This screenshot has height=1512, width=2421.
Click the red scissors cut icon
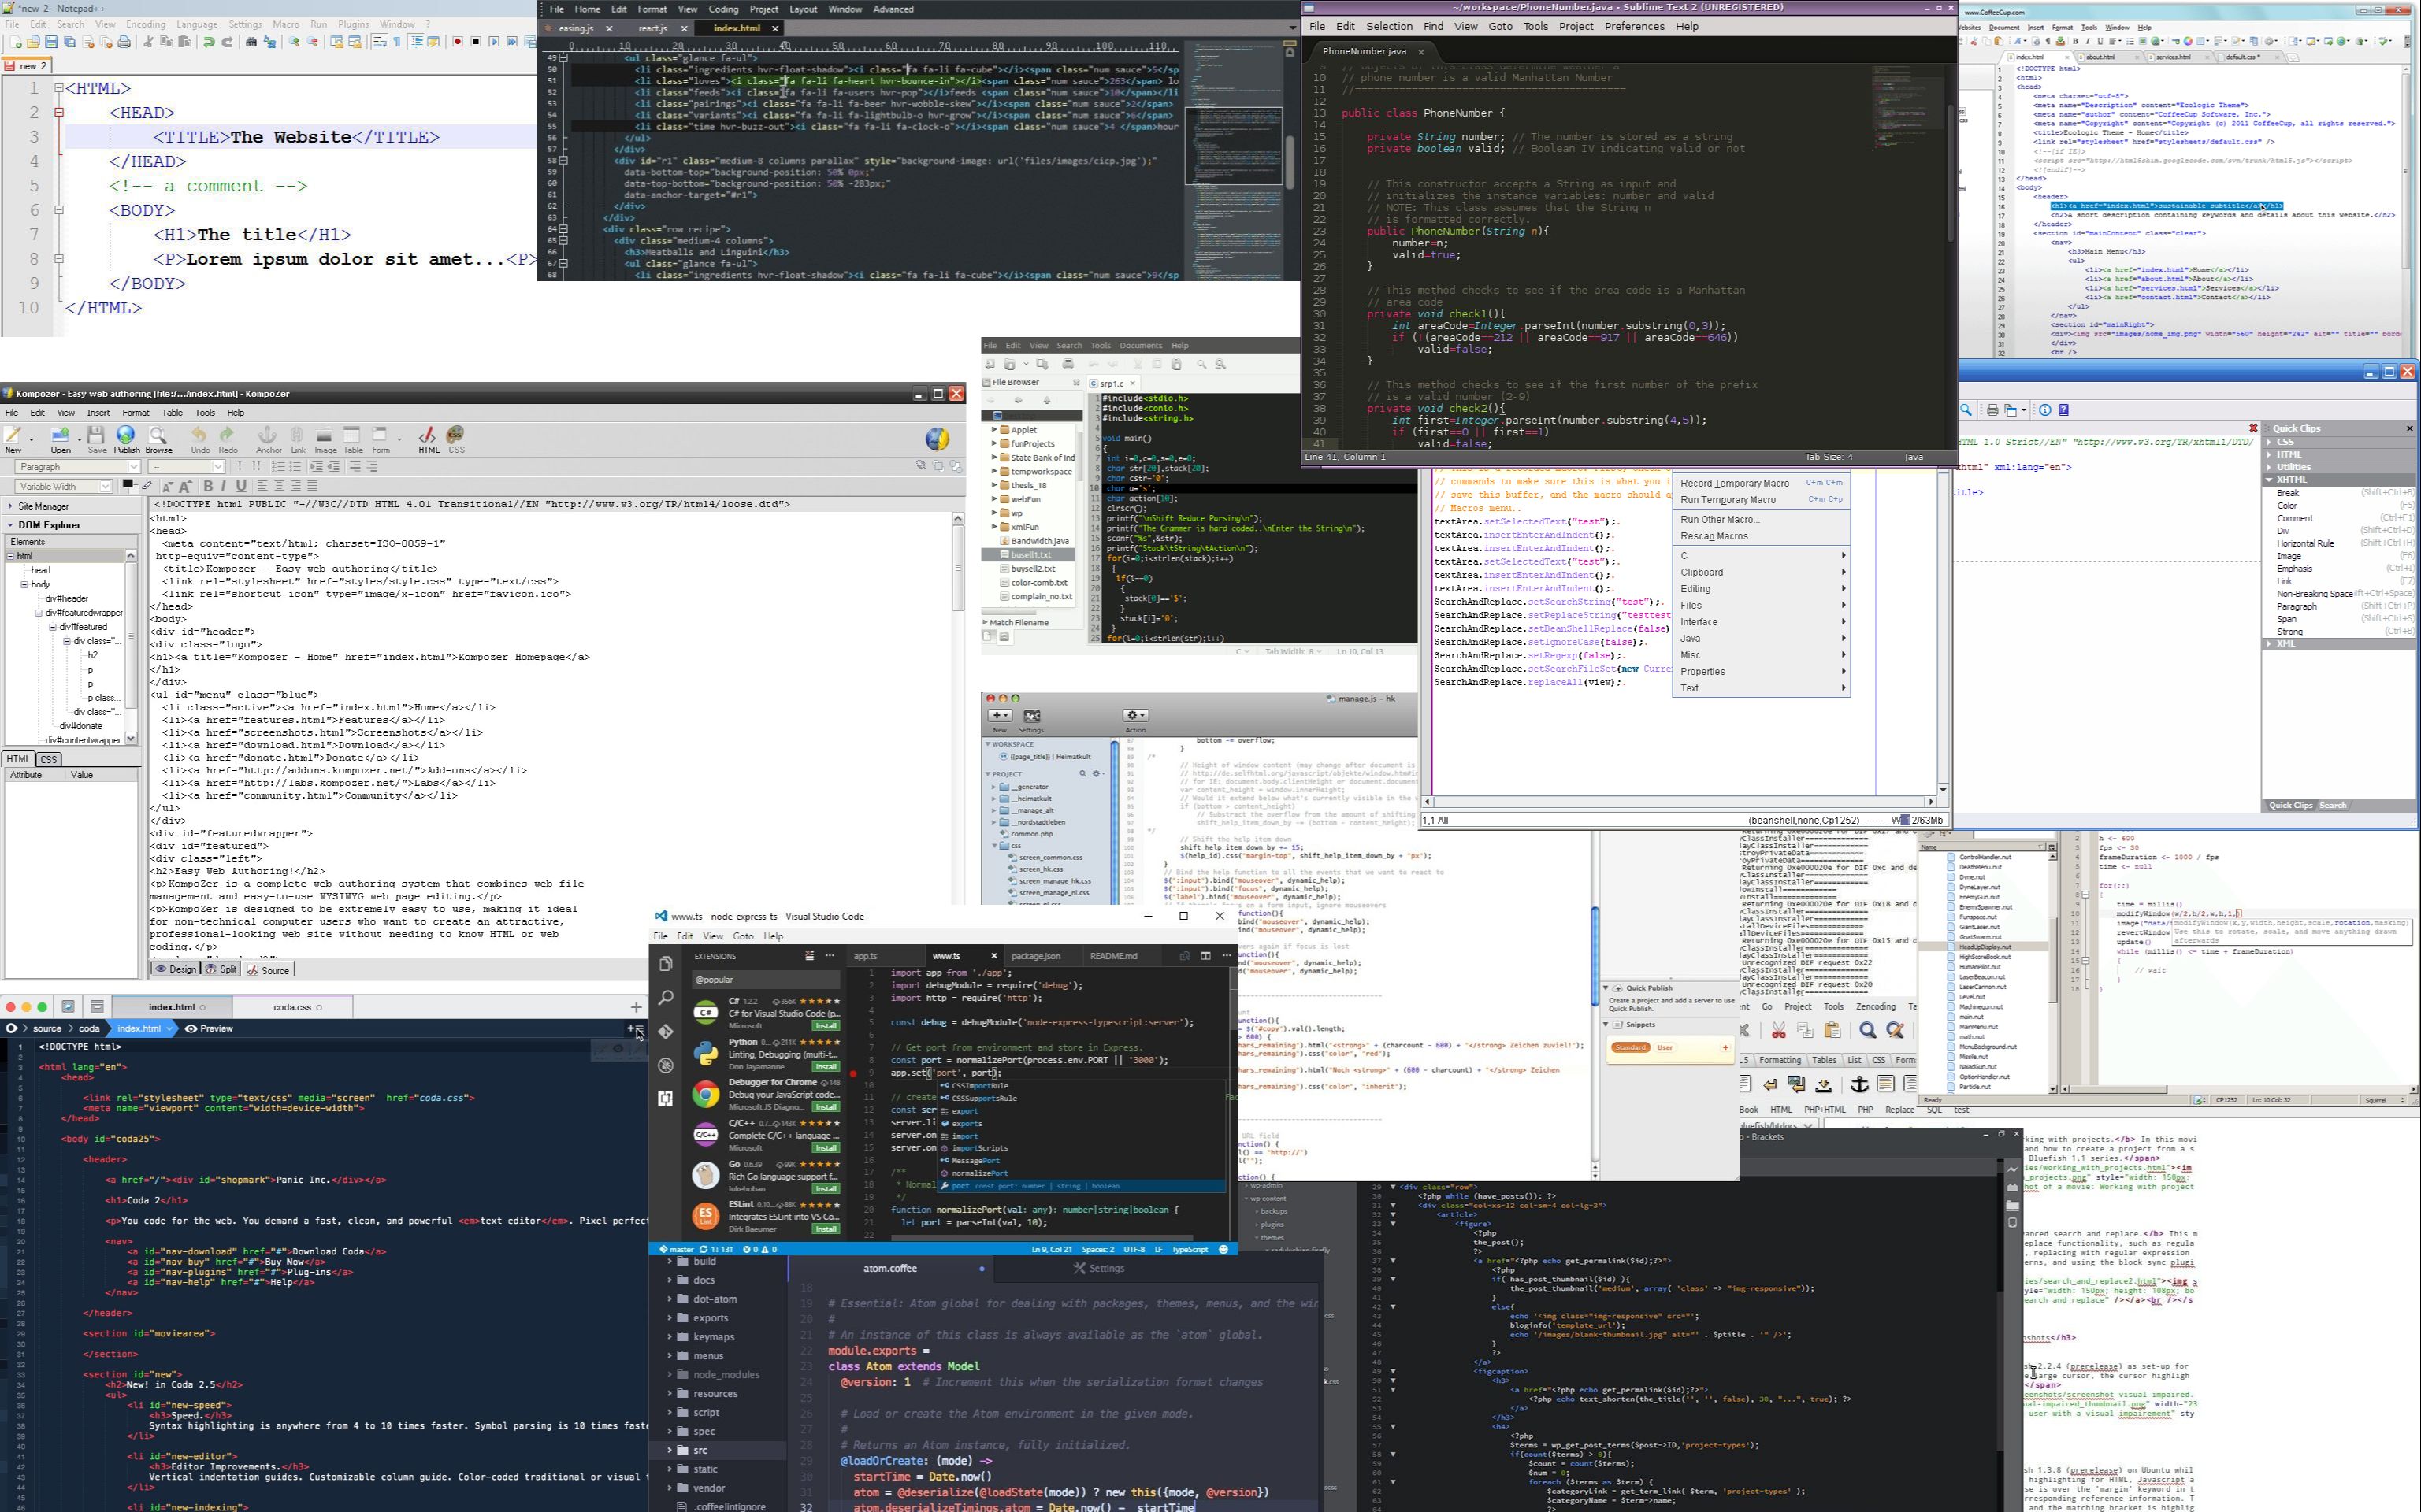(x=1777, y=1030)
